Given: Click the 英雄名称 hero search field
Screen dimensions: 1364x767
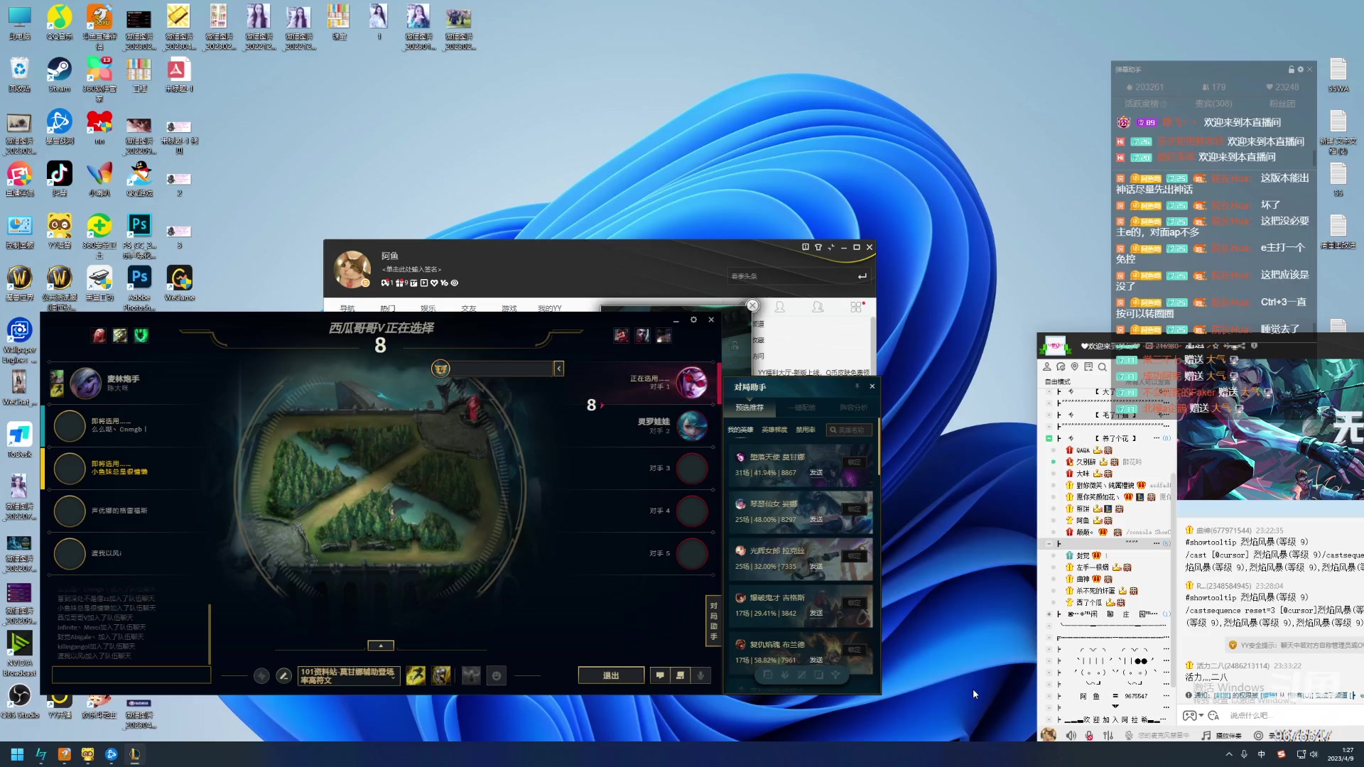Looking at the screenshot, I should pyautogui.click(x=849, y=430).
